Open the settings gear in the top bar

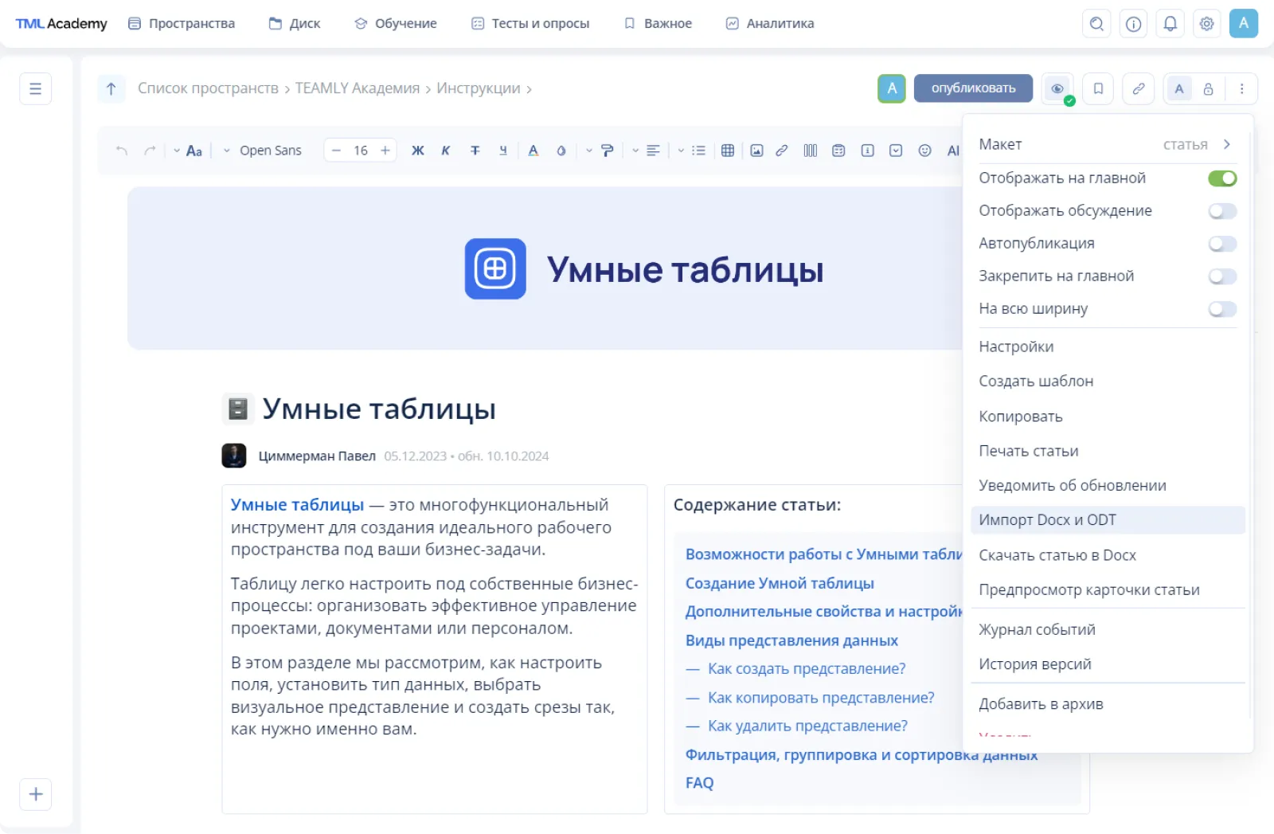[1206, 24]
